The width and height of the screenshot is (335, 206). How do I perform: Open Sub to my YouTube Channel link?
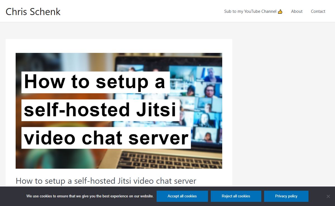pos(253,11)
